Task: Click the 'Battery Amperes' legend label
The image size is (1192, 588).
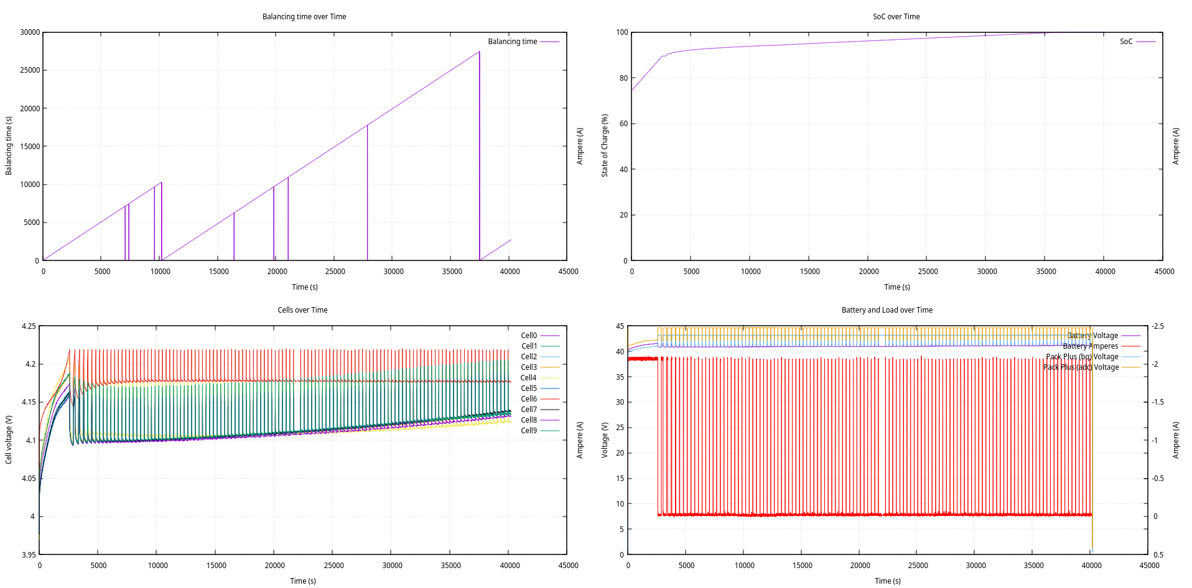Action: tap(1090, 346)
